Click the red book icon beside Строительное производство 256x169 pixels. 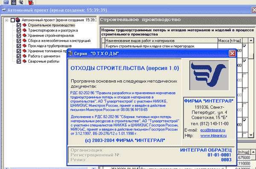[24, 25]
